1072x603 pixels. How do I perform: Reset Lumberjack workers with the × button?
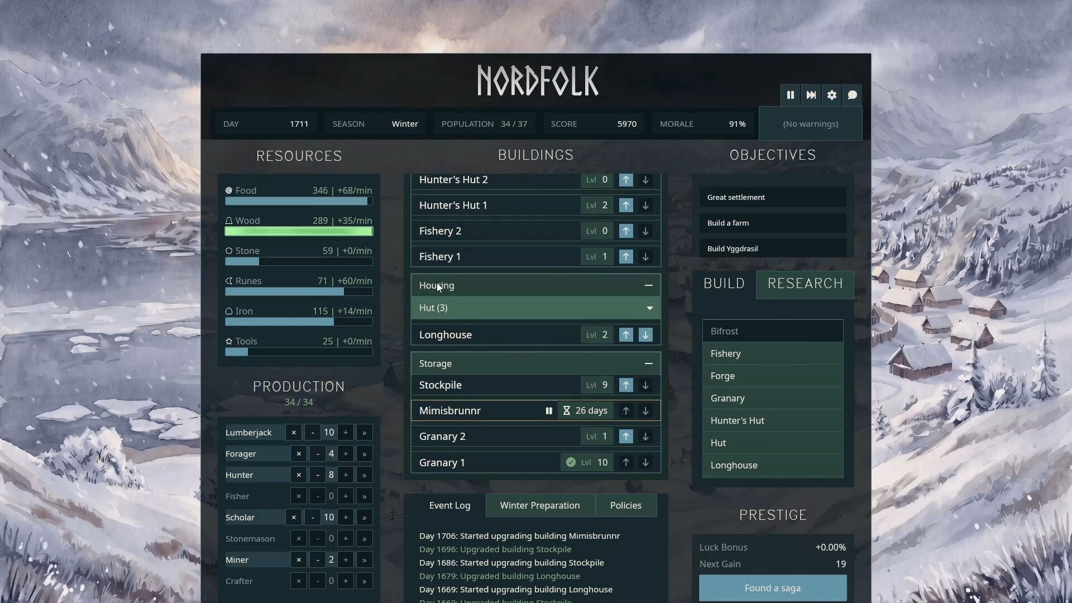point(294,433)
